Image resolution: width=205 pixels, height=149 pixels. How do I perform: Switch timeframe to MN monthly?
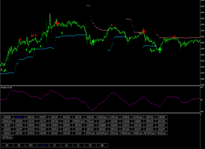click(x=102, y=145)
